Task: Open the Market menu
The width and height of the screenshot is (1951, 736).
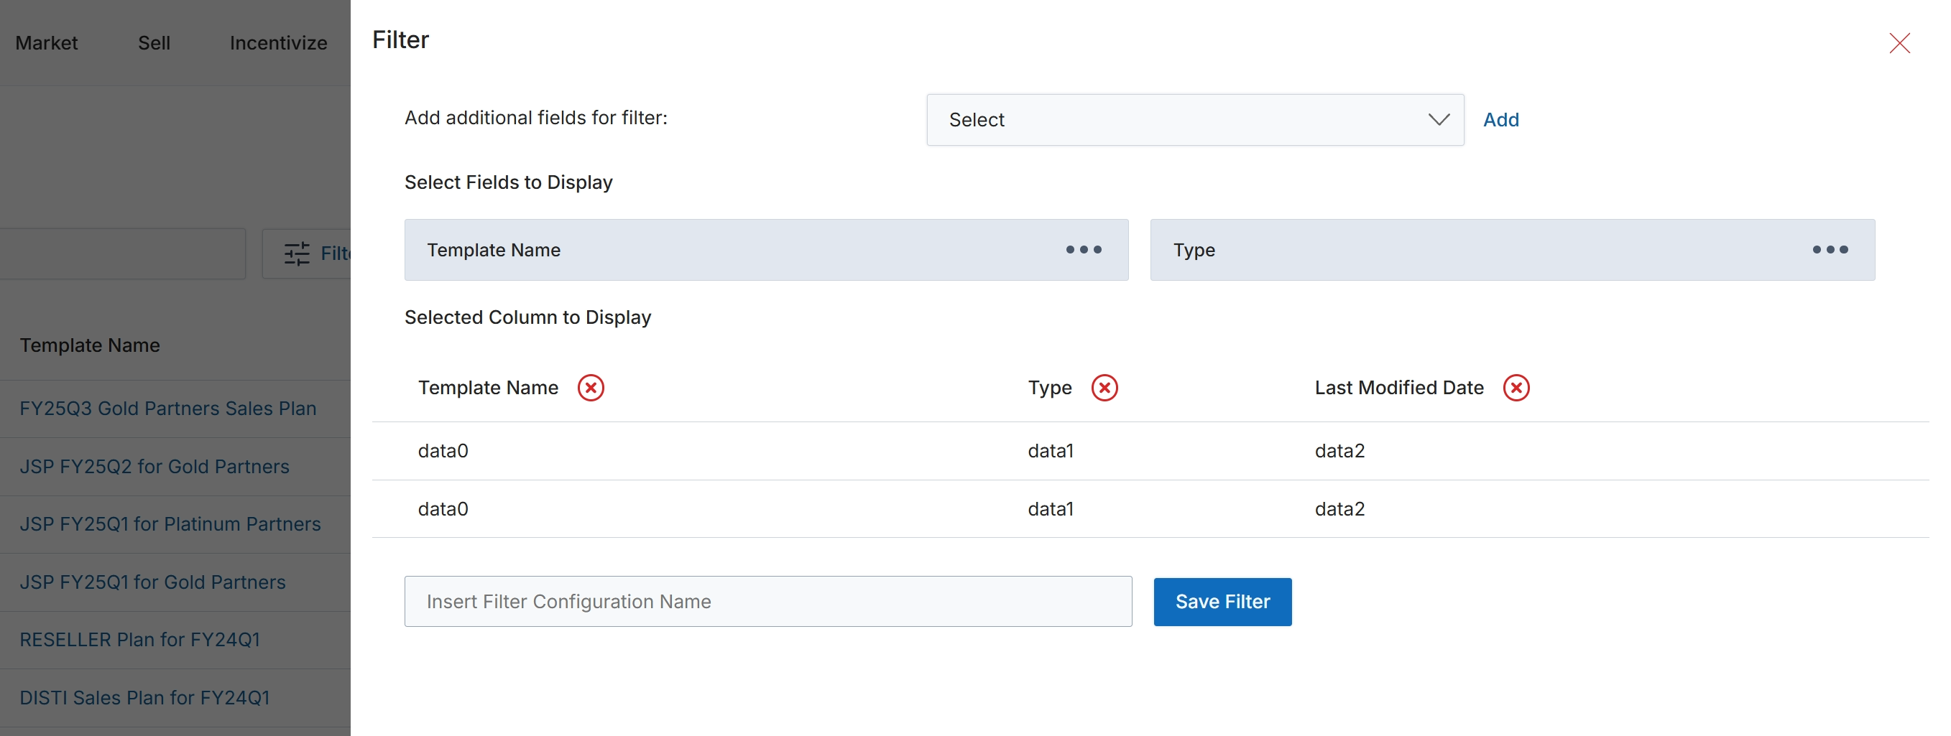Action: click(46, 43)
